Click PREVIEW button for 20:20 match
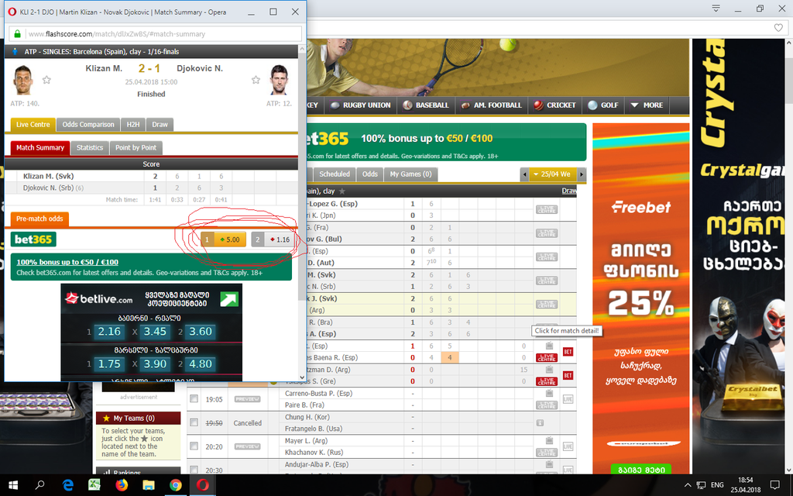Viewport: 793px width, 496px height. pyautogui.click(x=247, y=446)
